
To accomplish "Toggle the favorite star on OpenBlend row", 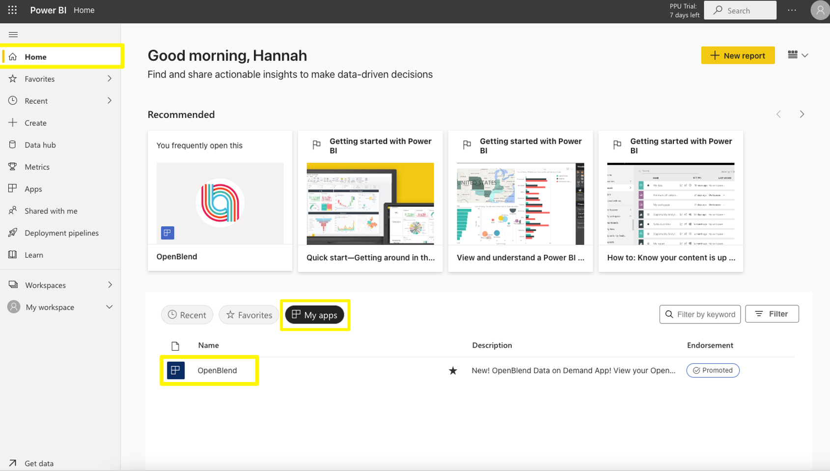I will (453, 371).
